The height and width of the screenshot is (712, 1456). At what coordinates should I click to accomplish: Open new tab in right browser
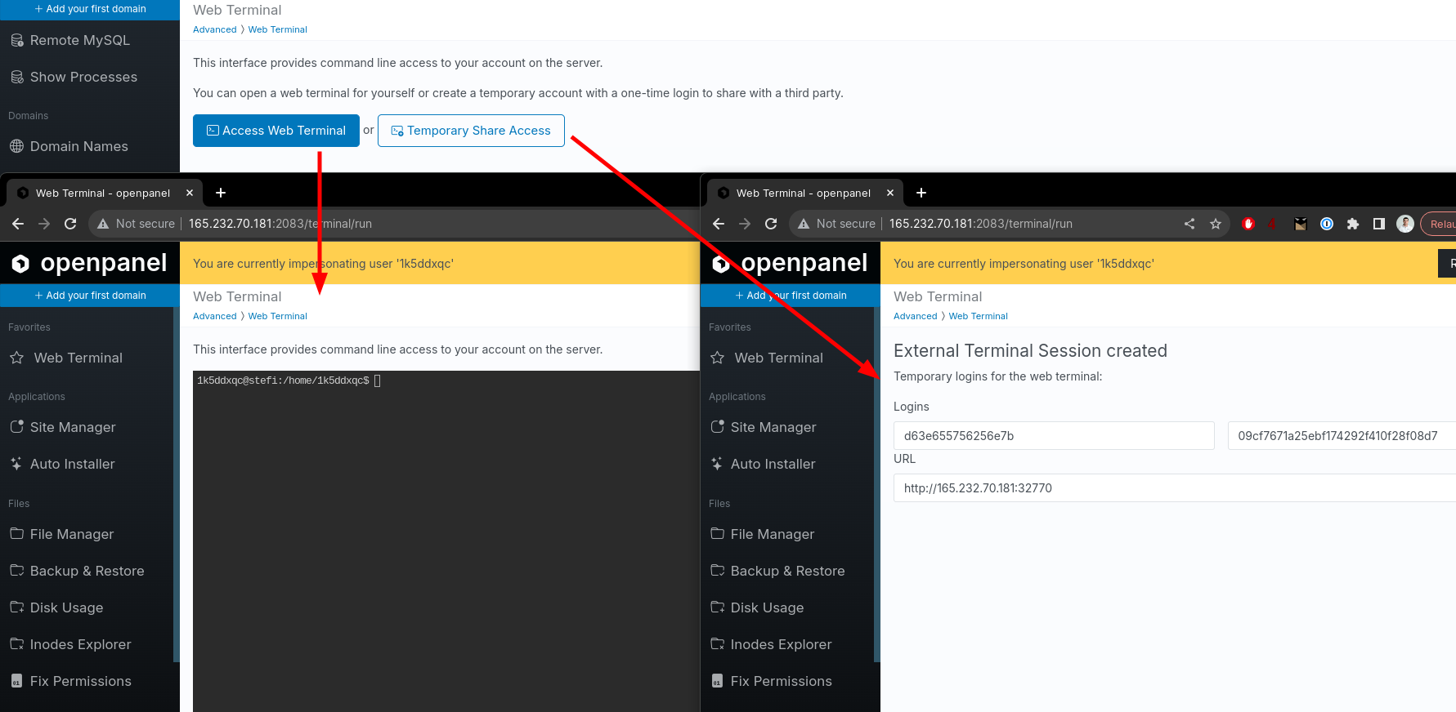click(921, 193)
